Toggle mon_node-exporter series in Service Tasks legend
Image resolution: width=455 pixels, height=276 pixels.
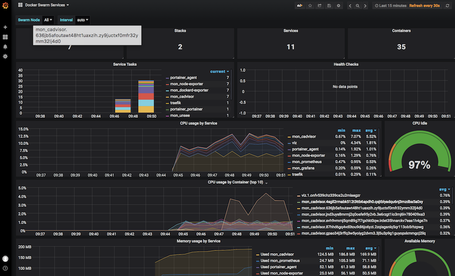pyautogui.click(x=187, y=84)
